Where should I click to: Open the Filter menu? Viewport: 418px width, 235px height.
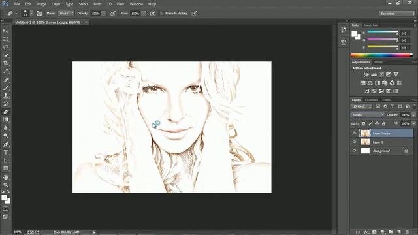coord(97,4)
